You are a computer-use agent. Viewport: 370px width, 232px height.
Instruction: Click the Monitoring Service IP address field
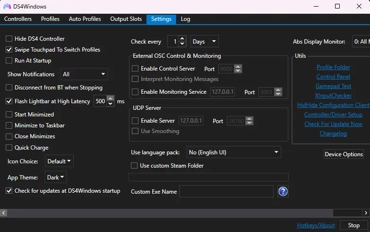(x=223, y=91)
